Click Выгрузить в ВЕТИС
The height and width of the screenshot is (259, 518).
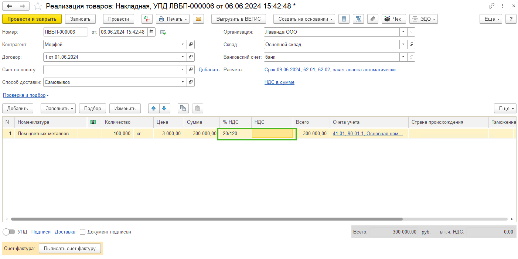(239, 19)
